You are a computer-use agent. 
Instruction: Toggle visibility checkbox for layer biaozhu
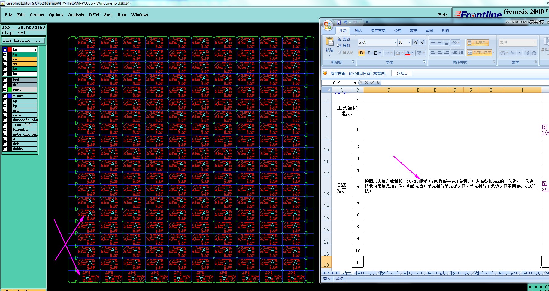(5, 130)
